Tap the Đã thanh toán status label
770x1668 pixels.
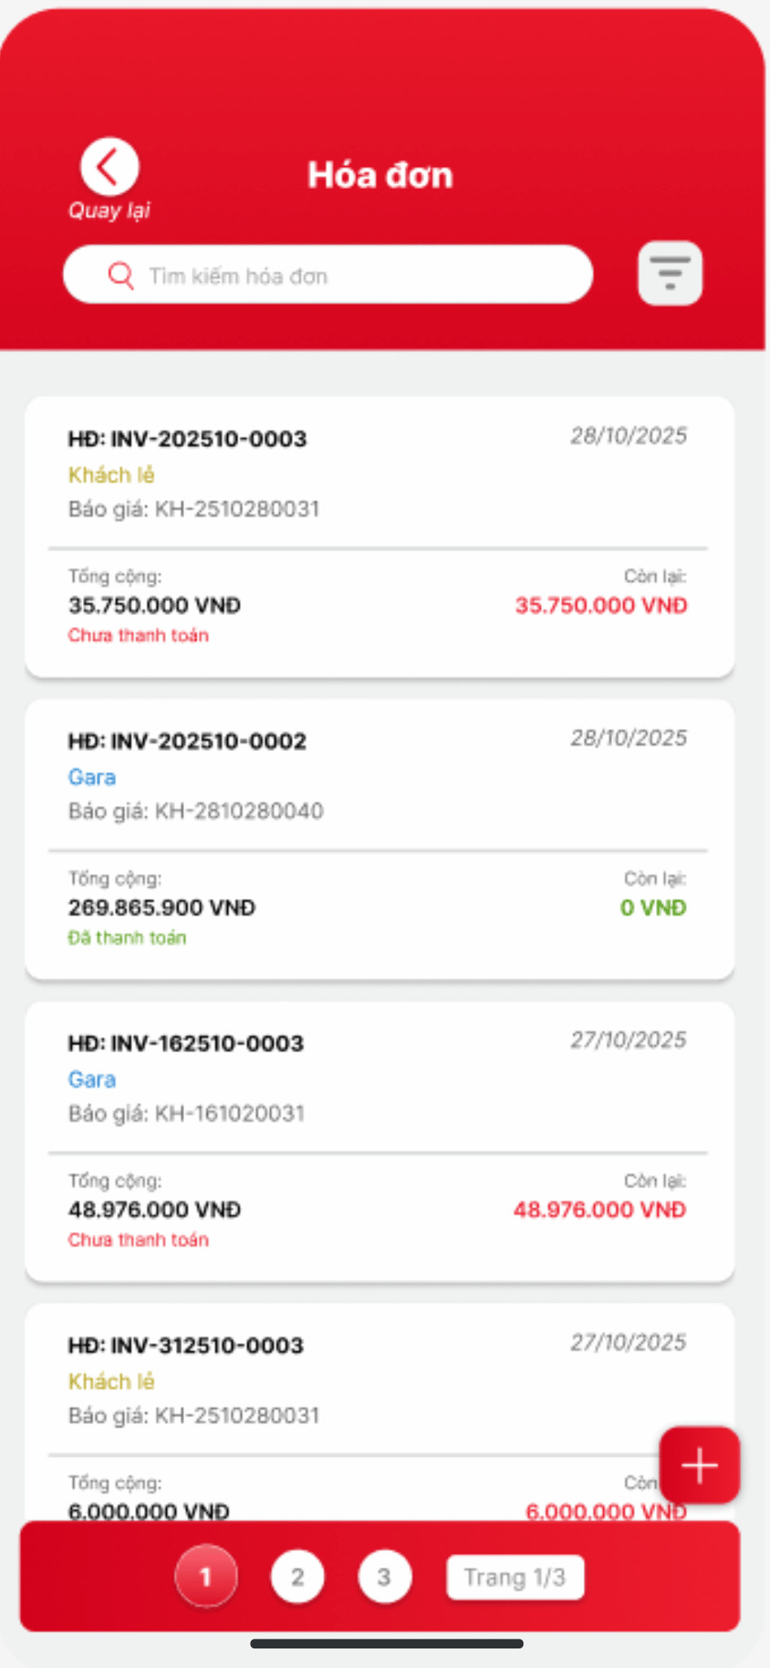point(128,938)
